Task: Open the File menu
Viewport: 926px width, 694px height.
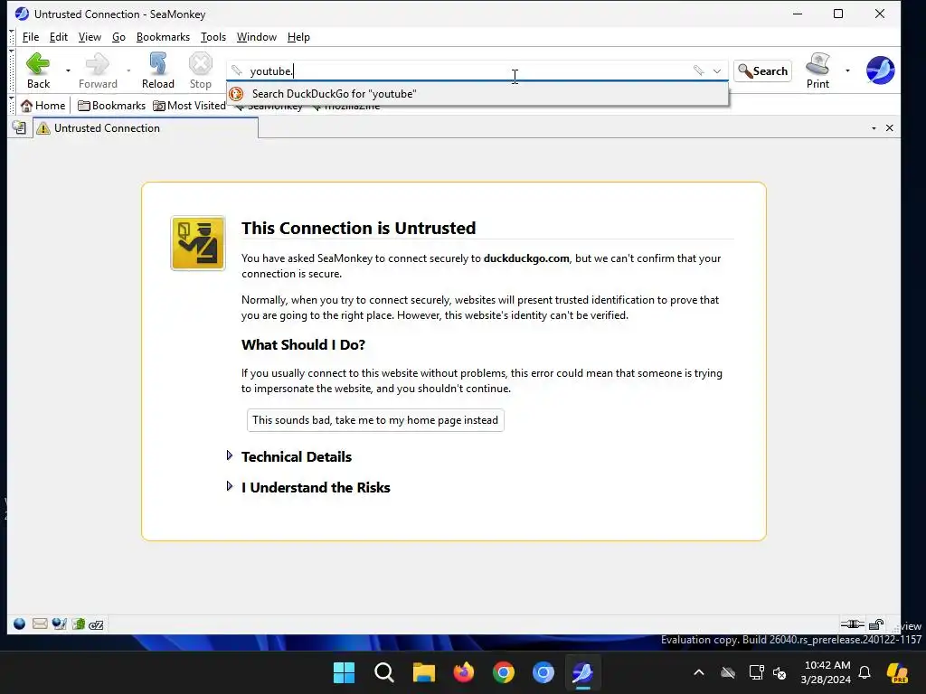Action: [x=31, y=36]
